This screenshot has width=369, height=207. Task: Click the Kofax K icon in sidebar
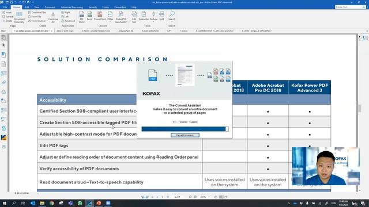[3, 137]
